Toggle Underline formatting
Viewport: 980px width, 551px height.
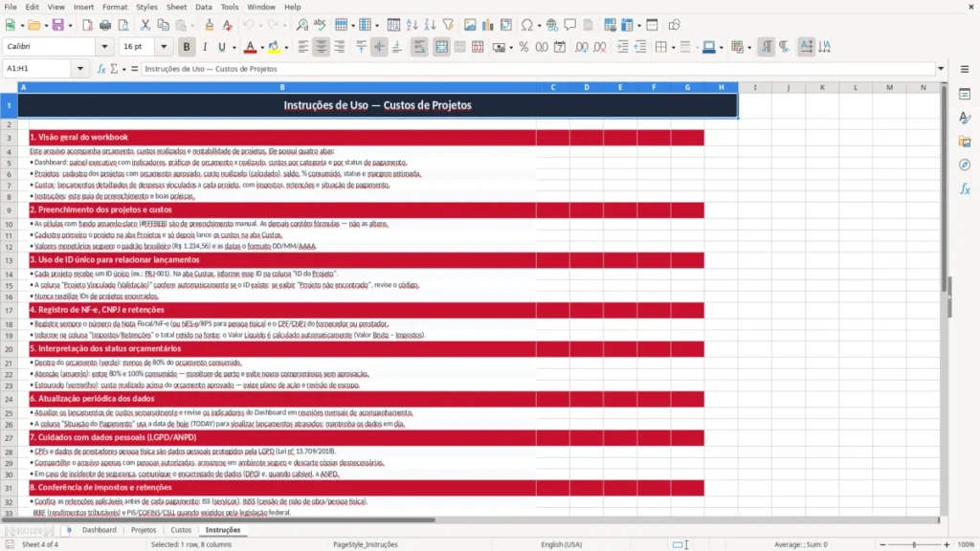pyautogui.click(x=221, y=47)
